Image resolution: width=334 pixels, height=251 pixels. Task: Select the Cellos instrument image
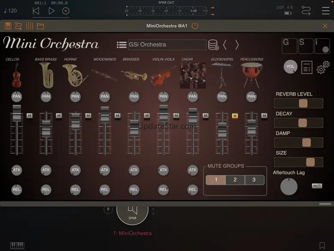pos(17,75)
